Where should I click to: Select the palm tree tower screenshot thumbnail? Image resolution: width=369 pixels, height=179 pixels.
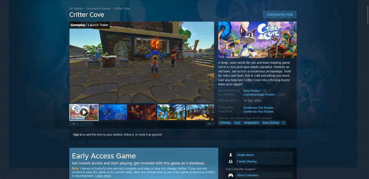pos(171,112)
